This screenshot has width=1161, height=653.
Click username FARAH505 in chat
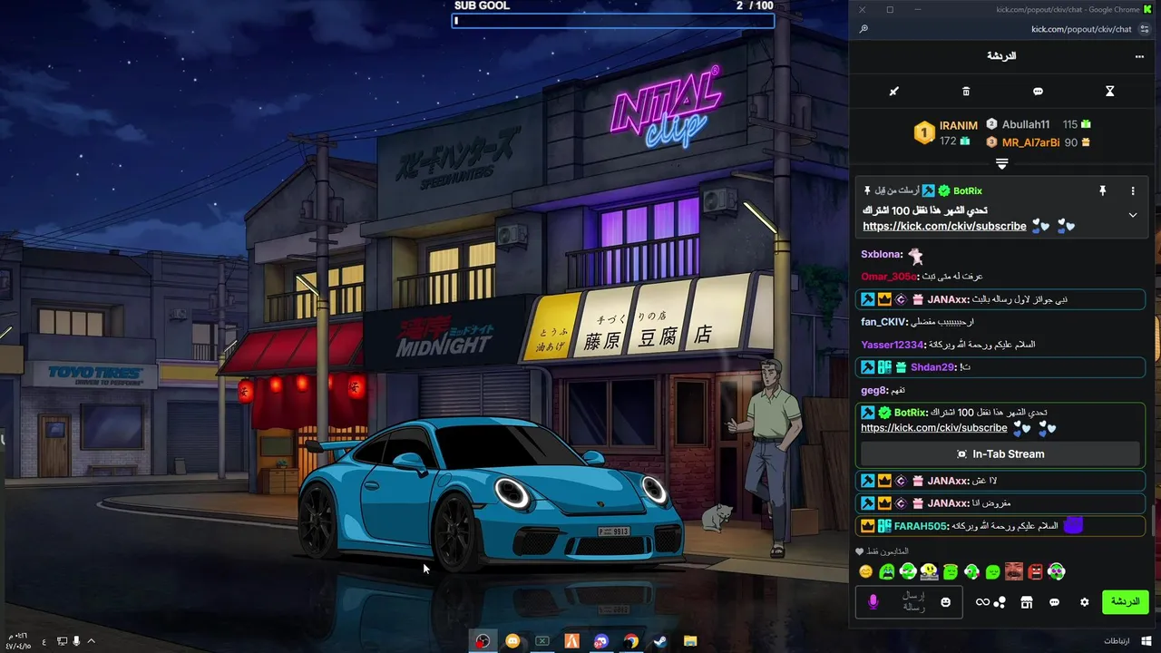921,526
